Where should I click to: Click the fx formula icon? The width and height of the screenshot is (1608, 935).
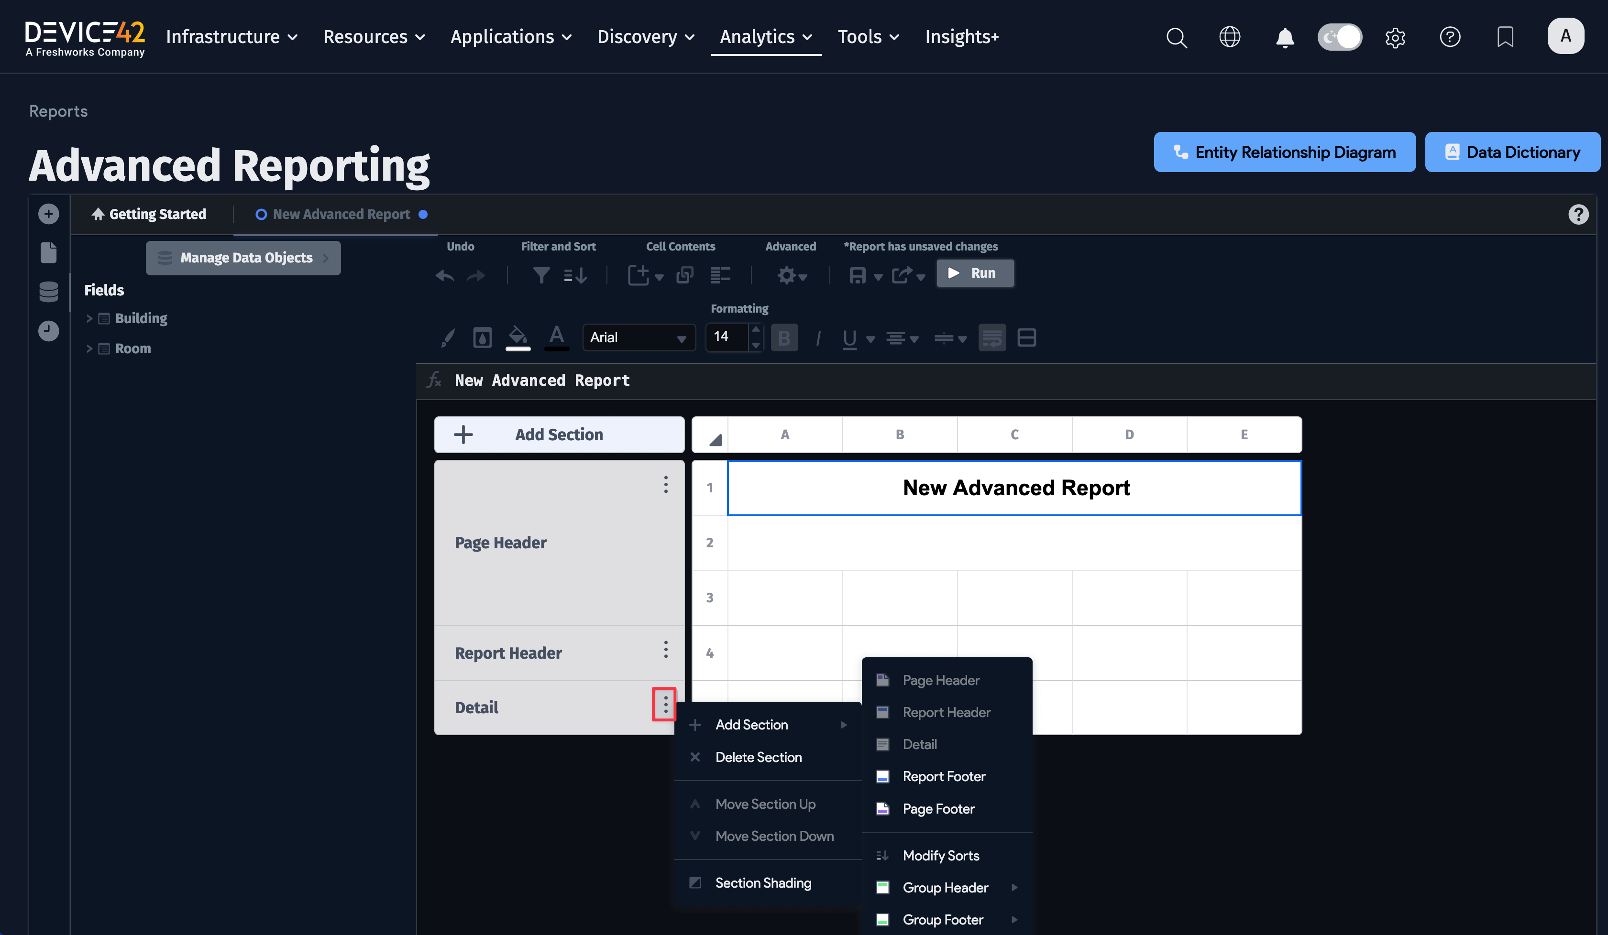click(435, 380)
